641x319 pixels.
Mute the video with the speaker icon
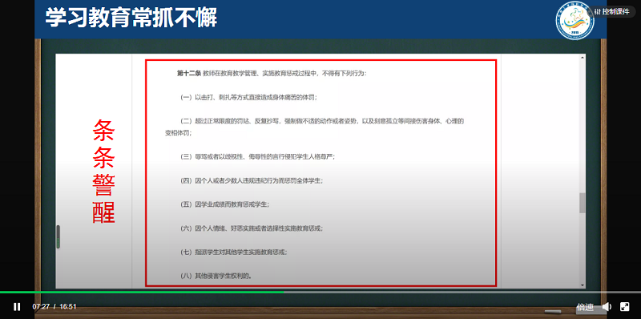click(607, 307)
